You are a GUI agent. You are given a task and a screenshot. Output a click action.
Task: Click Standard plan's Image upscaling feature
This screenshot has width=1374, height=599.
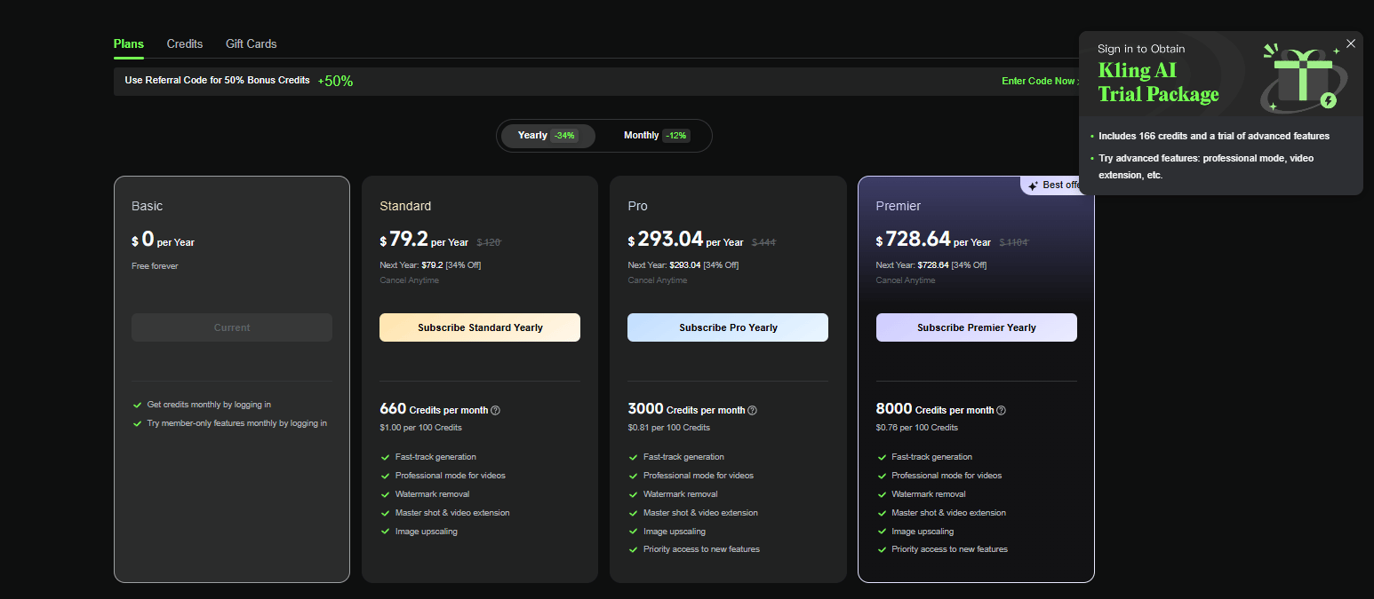[427, 532]
